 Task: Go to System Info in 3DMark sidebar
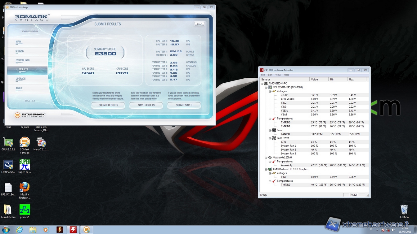tap(23, 60)
